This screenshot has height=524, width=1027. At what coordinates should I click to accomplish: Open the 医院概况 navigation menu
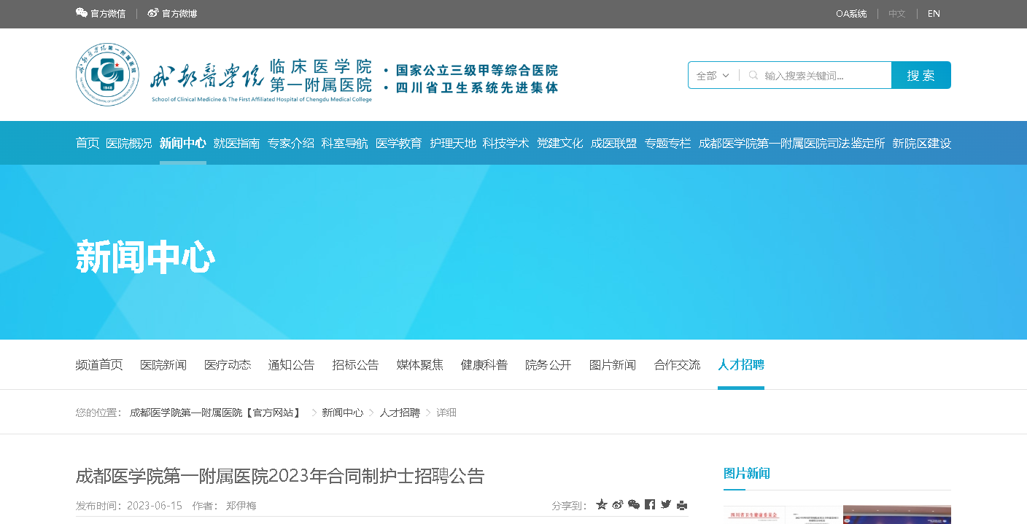click(129, 143)
